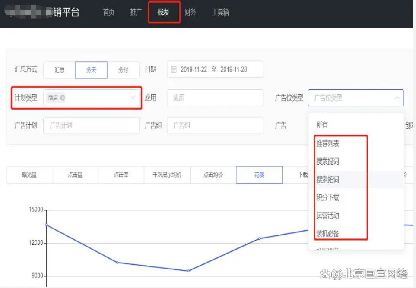This screenshot has width=416, height=288.
Task: Click the first data point on chart line
Action: click(46, 225)
